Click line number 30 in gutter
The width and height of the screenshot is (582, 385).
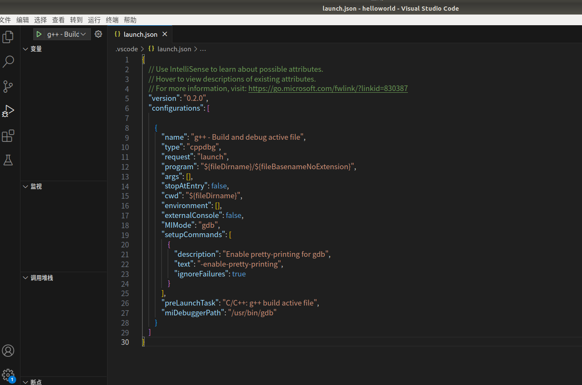125,342
